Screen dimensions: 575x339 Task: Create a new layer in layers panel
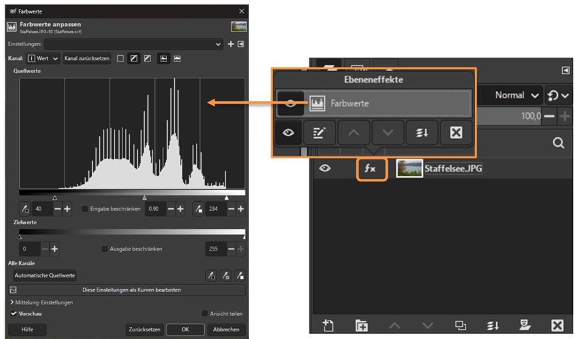pos(328,325)
